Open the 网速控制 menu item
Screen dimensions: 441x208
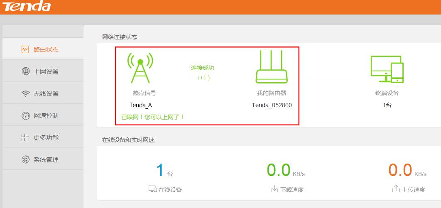pos(43,115)
